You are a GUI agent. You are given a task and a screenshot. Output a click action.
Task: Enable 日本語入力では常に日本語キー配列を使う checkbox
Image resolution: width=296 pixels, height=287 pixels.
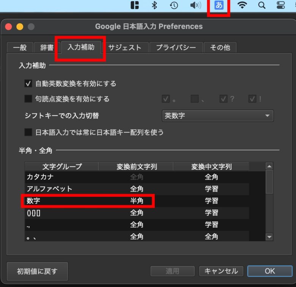coord(28,132)
